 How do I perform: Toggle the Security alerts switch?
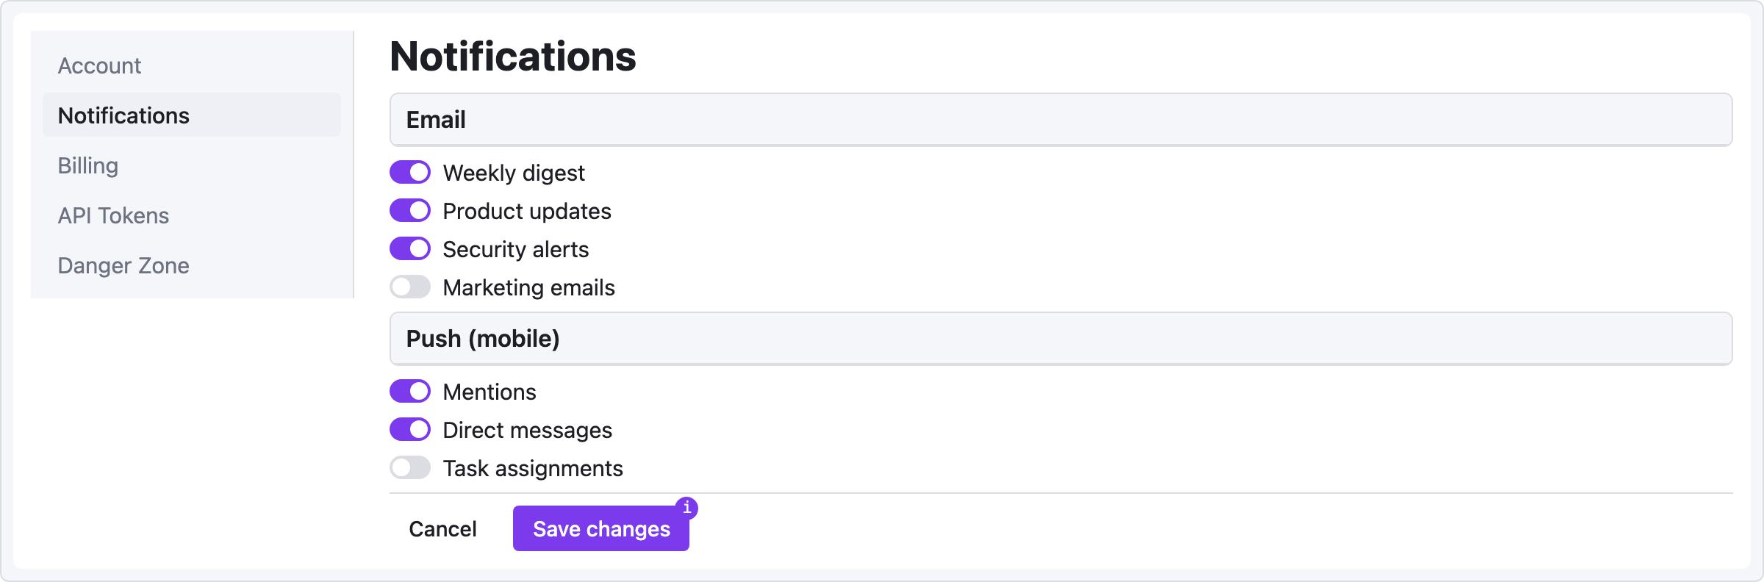pyautogui.click(x=410, y=249)
